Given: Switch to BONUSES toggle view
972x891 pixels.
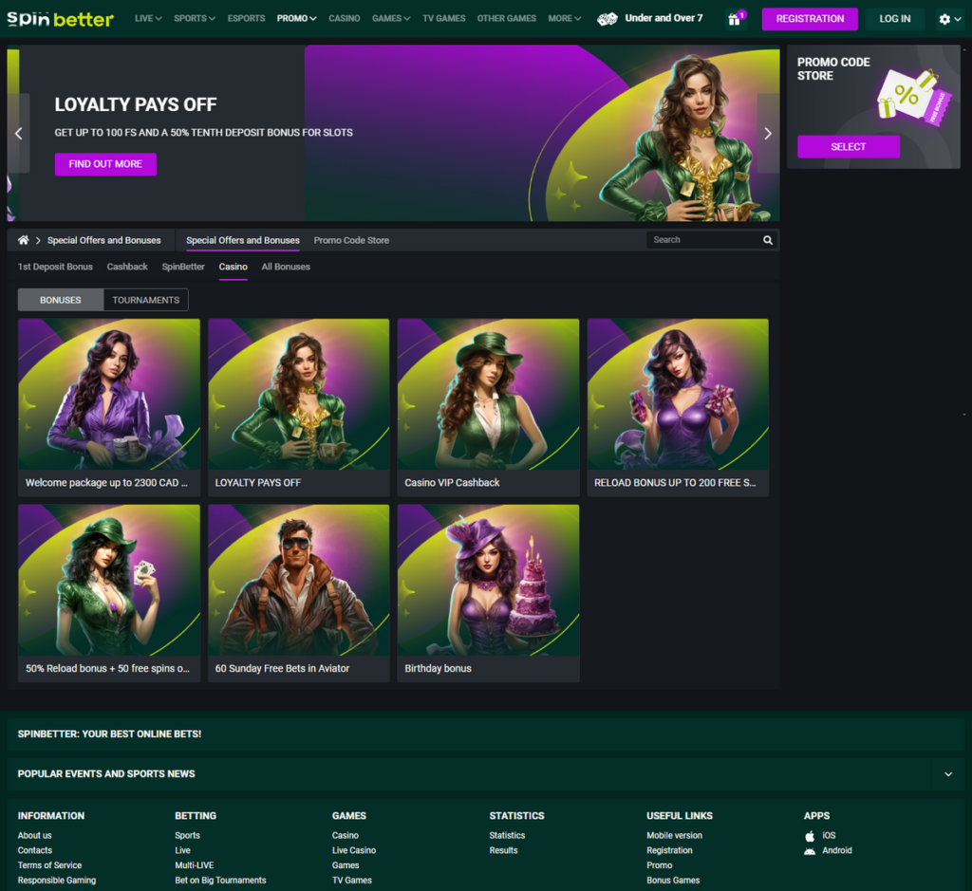Looking at the screenshot, I should click(x=61, y=300).
